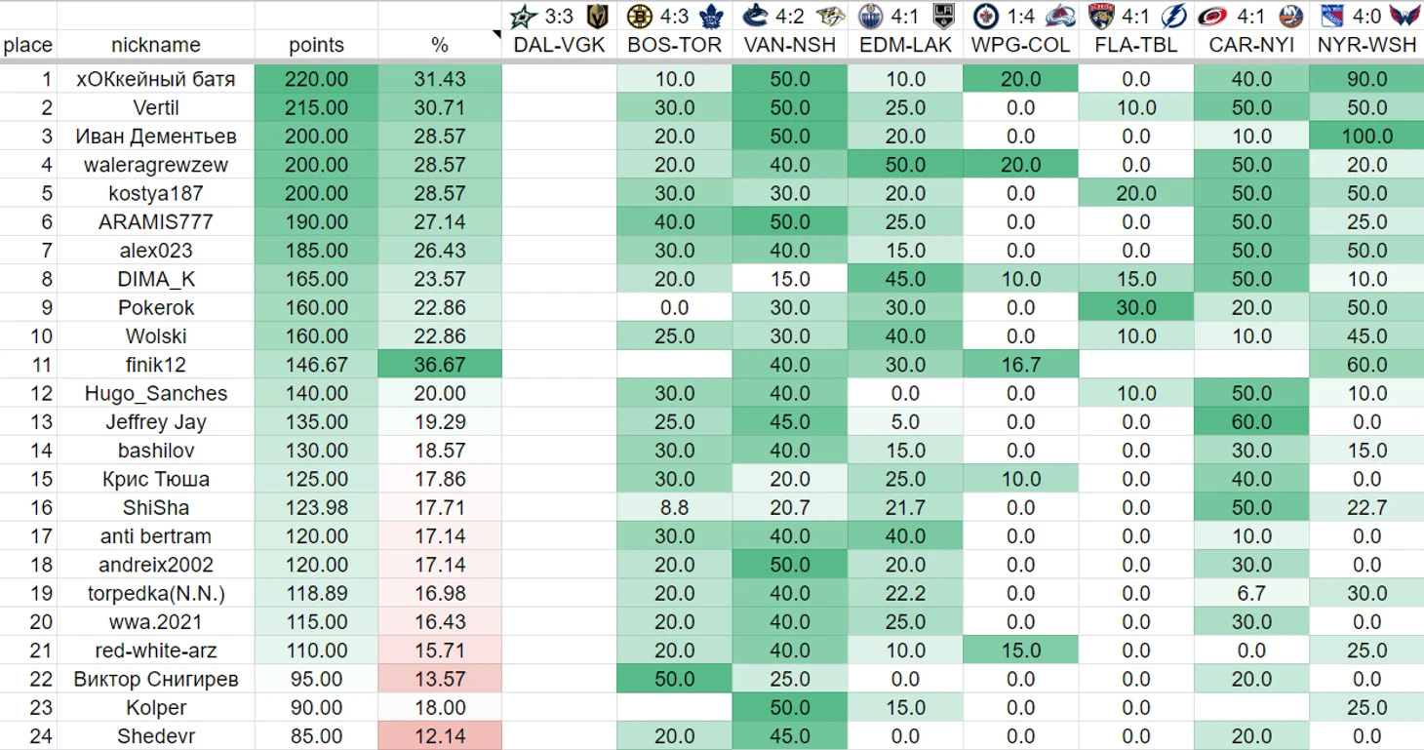
Task: Click the 4:2 score for VAN-NSH
Action: [790, 17]
